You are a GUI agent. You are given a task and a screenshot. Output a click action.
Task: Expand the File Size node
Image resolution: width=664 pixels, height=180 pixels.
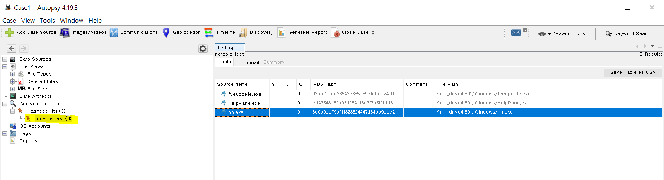pos(12,89)
